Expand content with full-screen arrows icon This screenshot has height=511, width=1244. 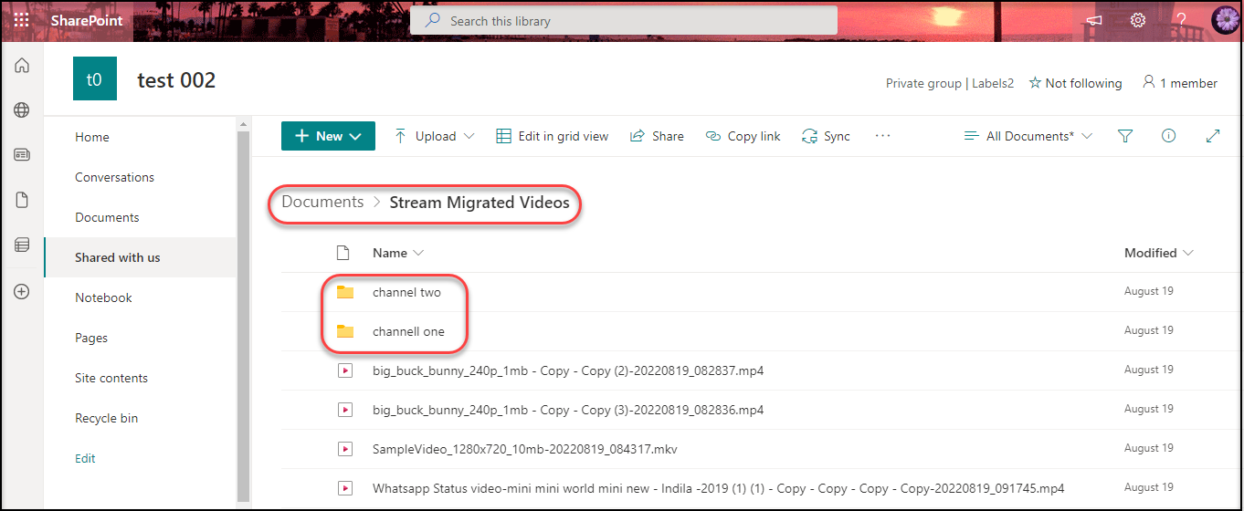(1213, 136)
